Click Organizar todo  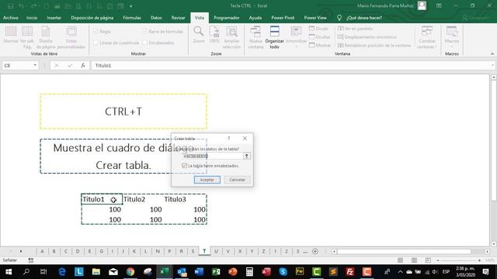(274, 37)
